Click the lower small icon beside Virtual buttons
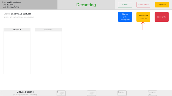This screenshot has height=96, width=172. click(2, 95)
